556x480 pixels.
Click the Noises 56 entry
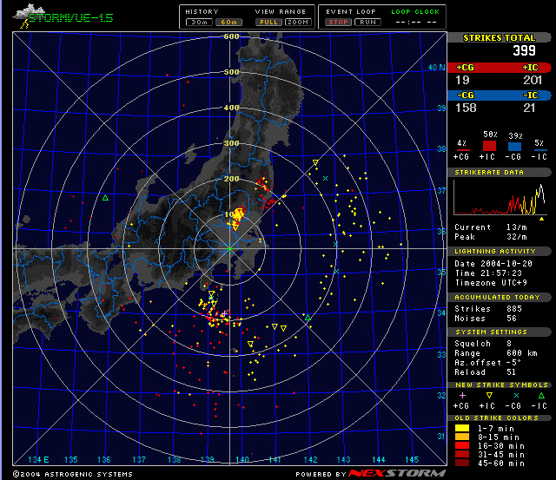[486, 318]
